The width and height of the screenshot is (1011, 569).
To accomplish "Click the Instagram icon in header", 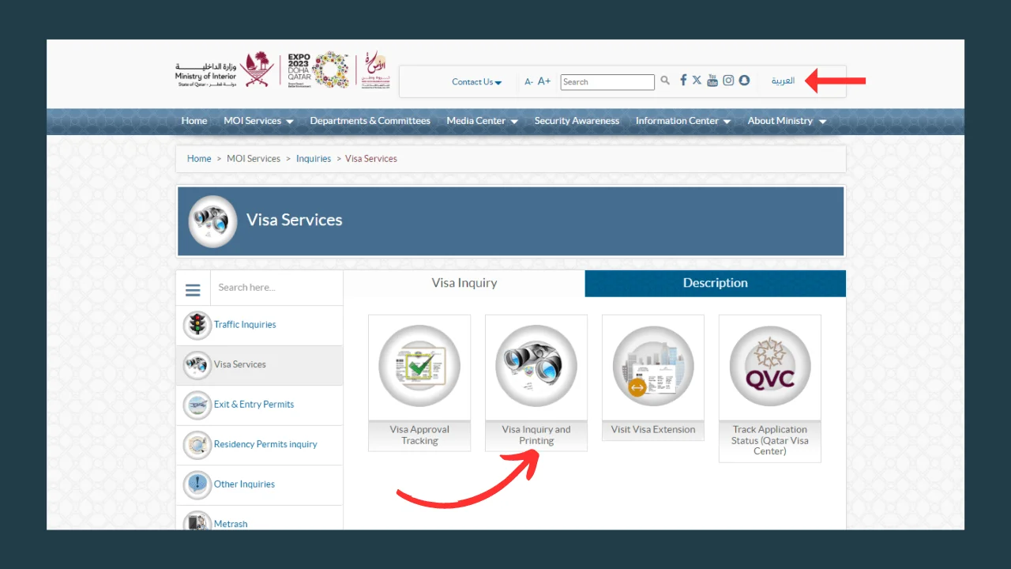I will [x=728, y=81].
